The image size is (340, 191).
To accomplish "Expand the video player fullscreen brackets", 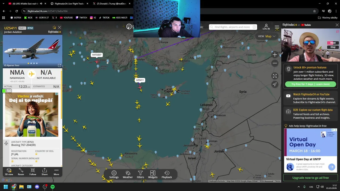I will (x=338, y=31).
